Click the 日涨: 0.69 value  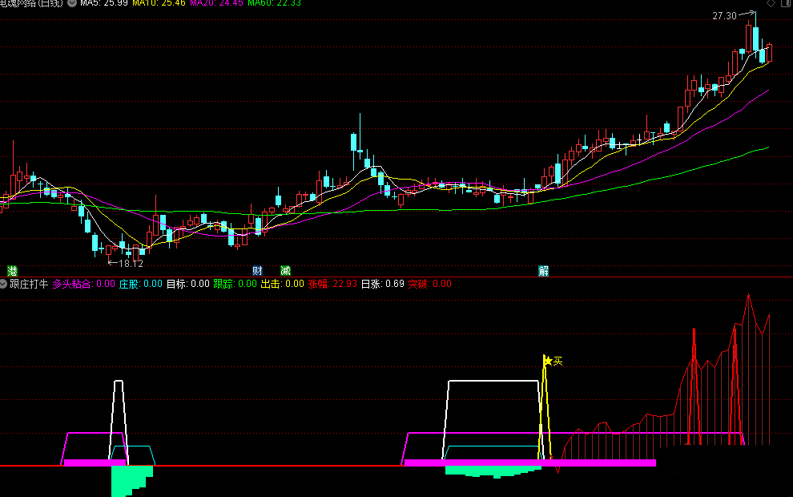(382, 284)
